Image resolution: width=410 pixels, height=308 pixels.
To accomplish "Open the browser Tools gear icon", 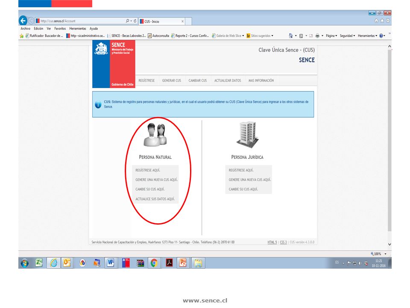I will click(388, 21).
